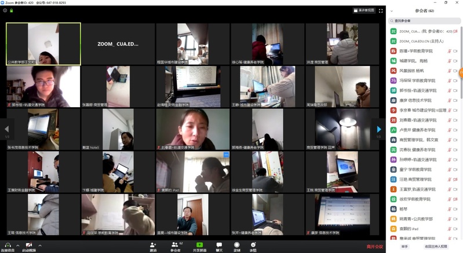
Task: Click red crossed camera icon on my row
Action: [455, 31]
